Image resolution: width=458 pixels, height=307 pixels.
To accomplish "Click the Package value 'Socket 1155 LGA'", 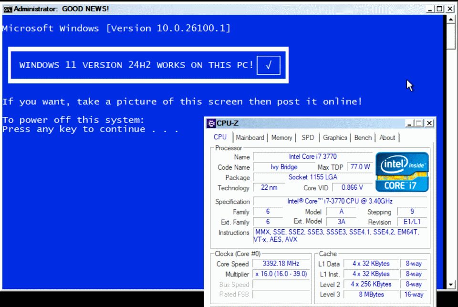I will [x=313, y=177].
